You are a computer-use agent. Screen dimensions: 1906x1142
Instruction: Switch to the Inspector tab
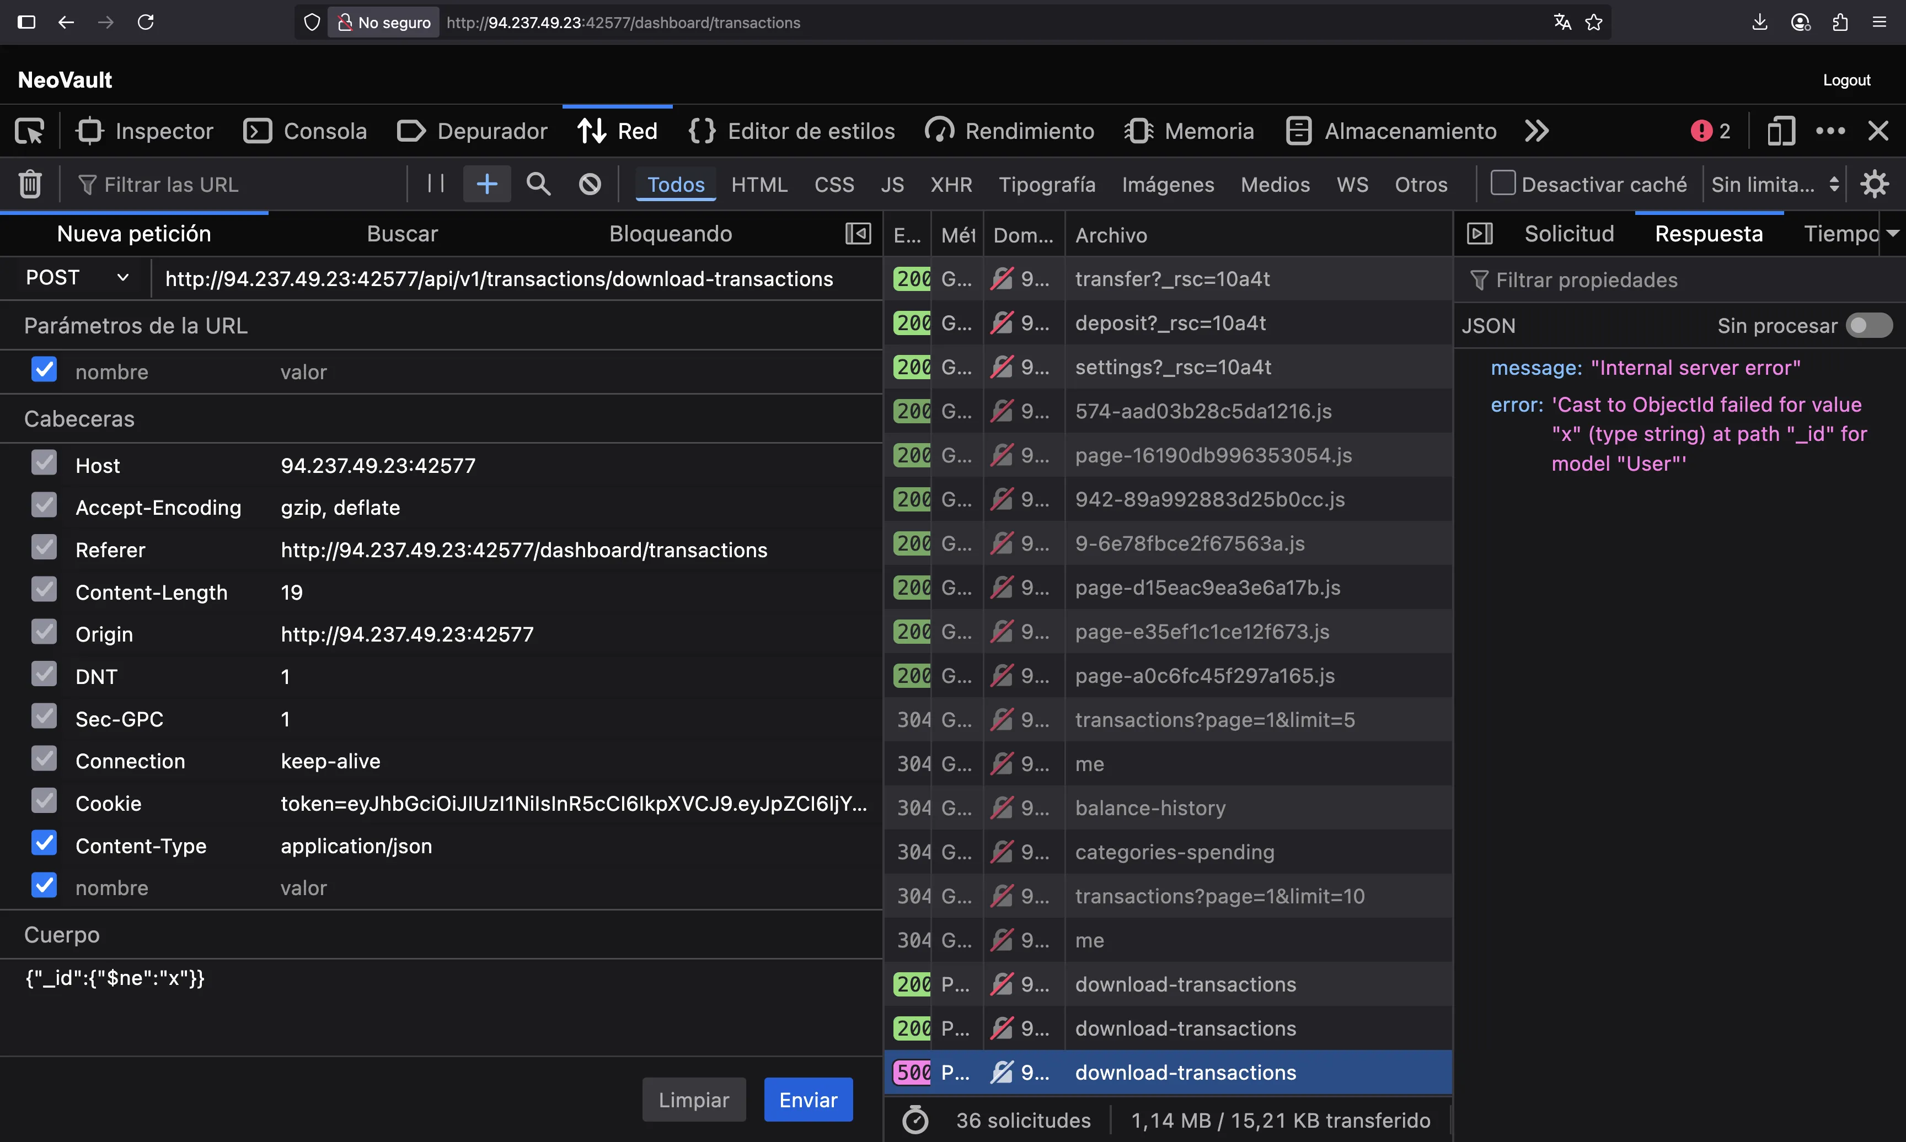click(144, 132)
